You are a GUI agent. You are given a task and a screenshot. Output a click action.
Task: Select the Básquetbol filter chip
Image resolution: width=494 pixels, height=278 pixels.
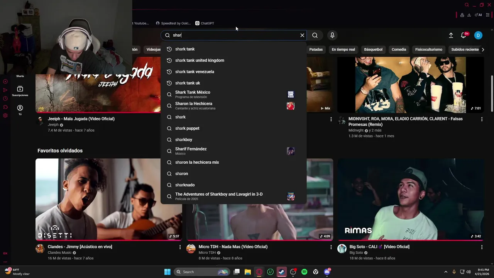pos(373,49)
